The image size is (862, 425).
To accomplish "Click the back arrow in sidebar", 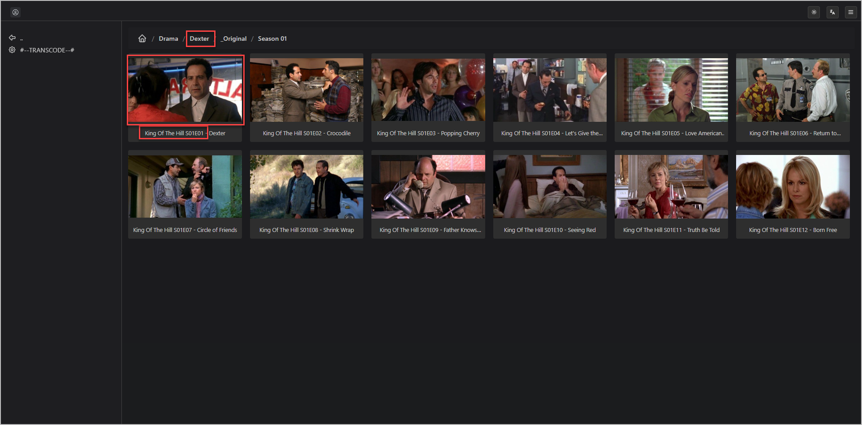I will tap(13, 38).
